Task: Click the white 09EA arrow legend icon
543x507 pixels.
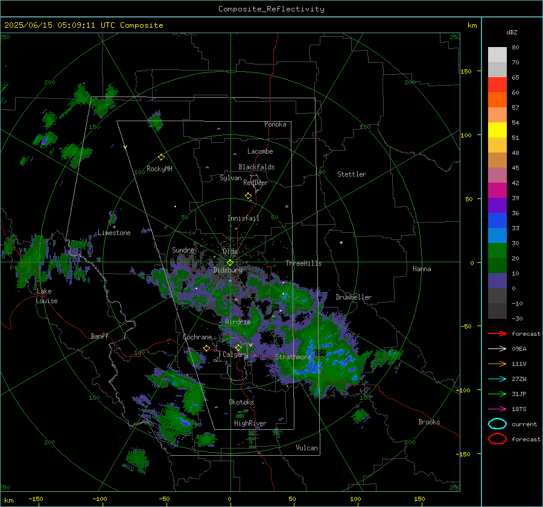Action: point(497,349)
